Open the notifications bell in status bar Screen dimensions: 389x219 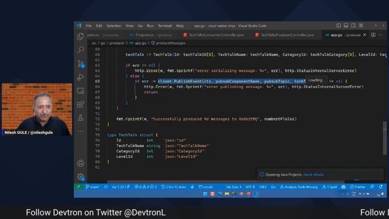tap(381, 187)
